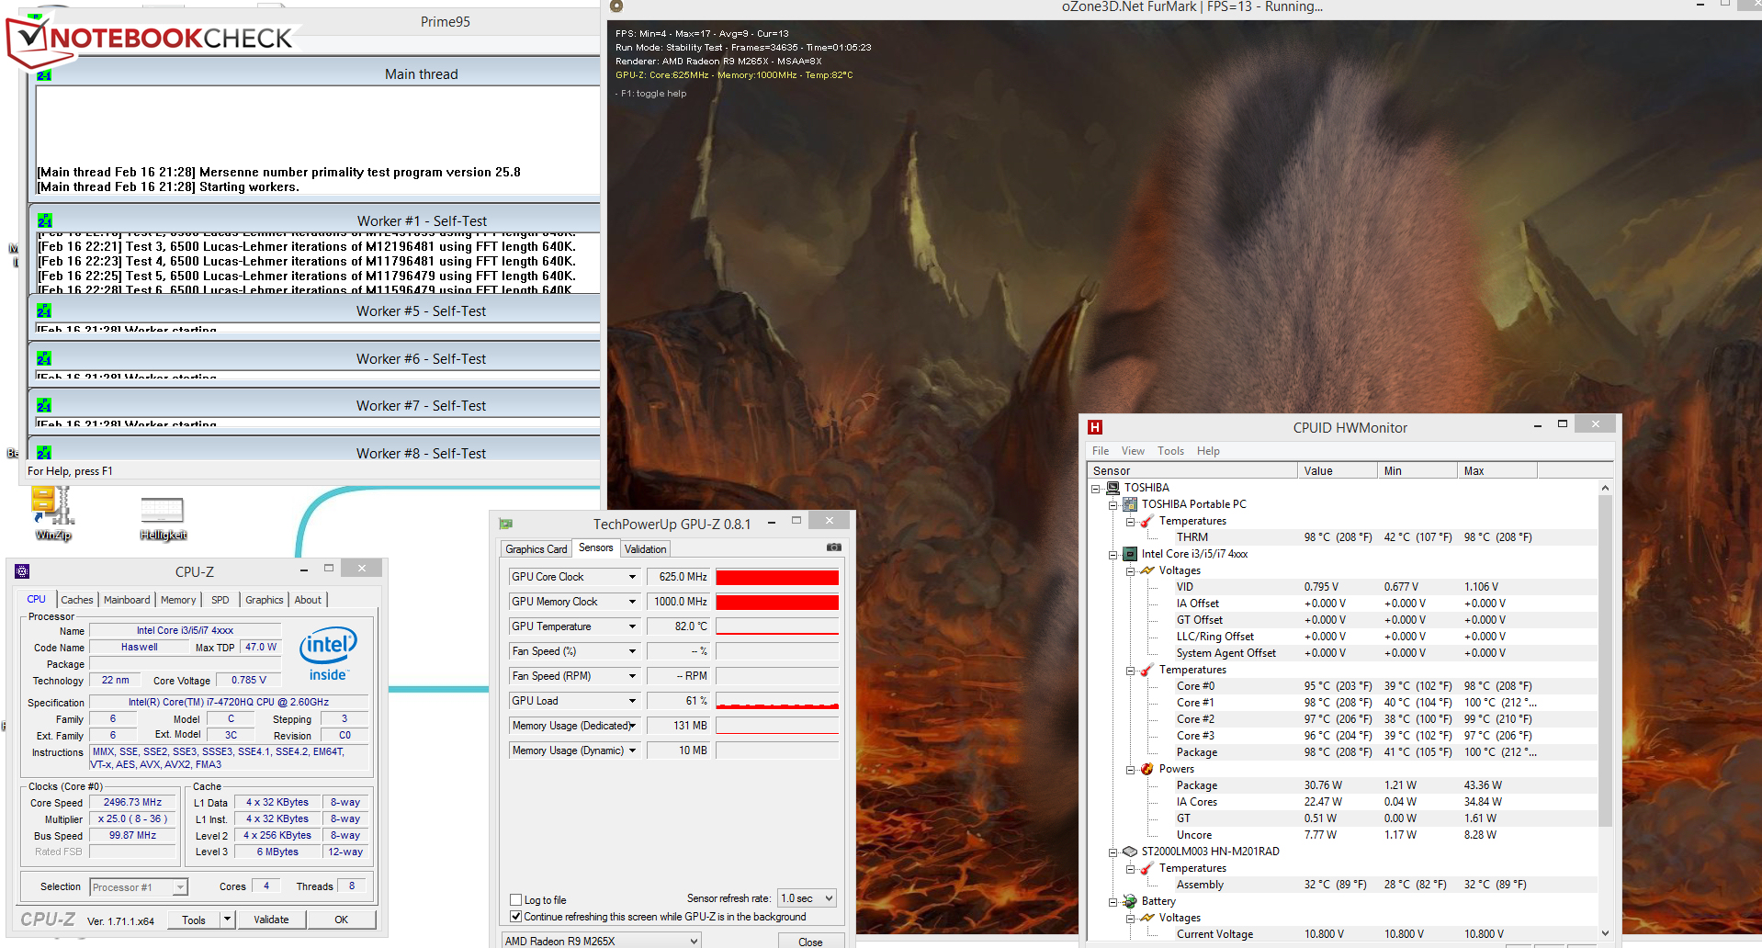Switch to the Mainboard tab in CPU-Z
The image size is (1762, 948).
[127, 600]
